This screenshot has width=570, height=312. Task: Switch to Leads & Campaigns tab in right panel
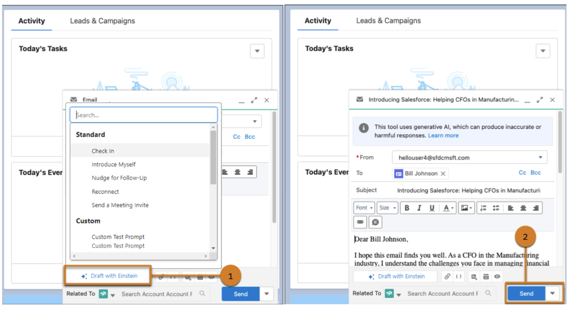click(x=388, y=21)
